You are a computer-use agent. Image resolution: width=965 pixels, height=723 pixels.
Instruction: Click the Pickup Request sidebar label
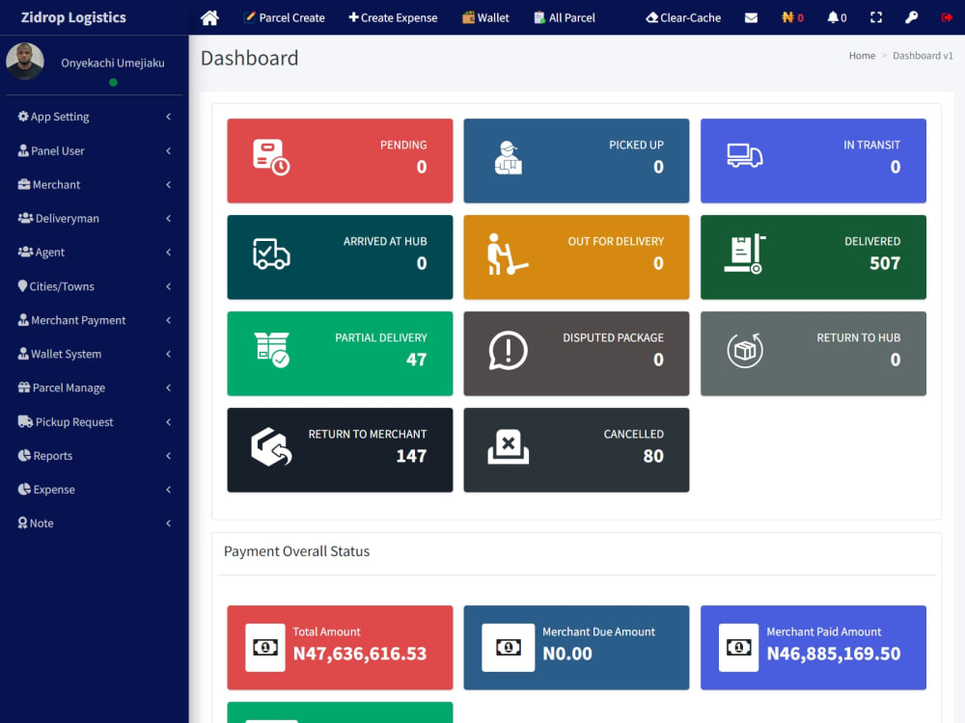(x=74, y=422)
